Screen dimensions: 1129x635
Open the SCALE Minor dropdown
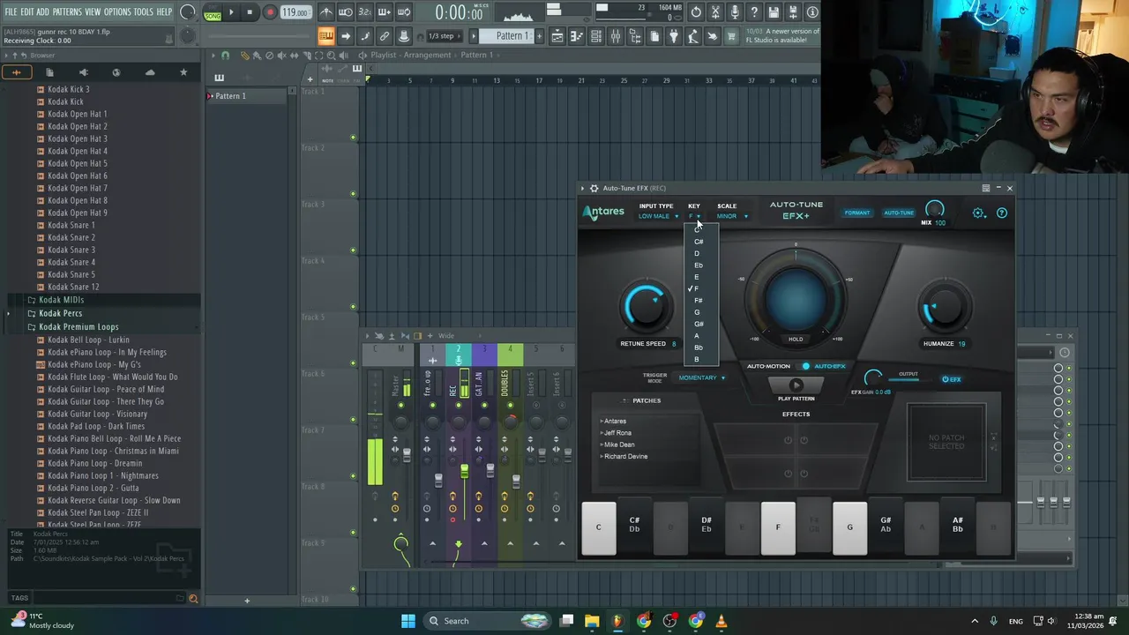pos(731,216)
